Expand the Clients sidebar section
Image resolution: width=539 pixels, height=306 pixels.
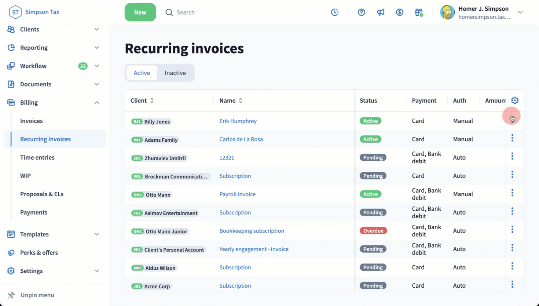click(x=97, y=29)
